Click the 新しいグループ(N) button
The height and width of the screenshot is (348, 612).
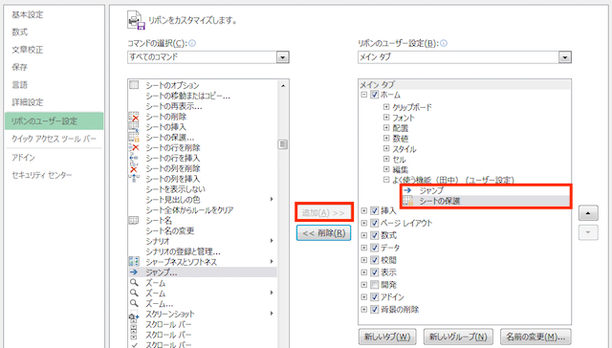click(458, 337)
